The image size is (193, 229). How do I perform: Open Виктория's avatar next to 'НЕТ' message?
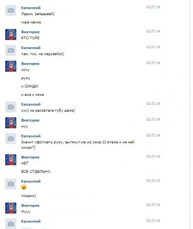11,160
